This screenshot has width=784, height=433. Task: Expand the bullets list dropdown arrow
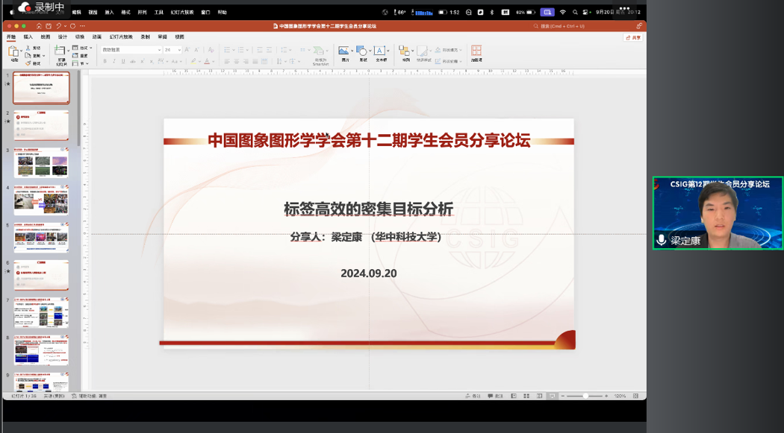pos(234,50)
